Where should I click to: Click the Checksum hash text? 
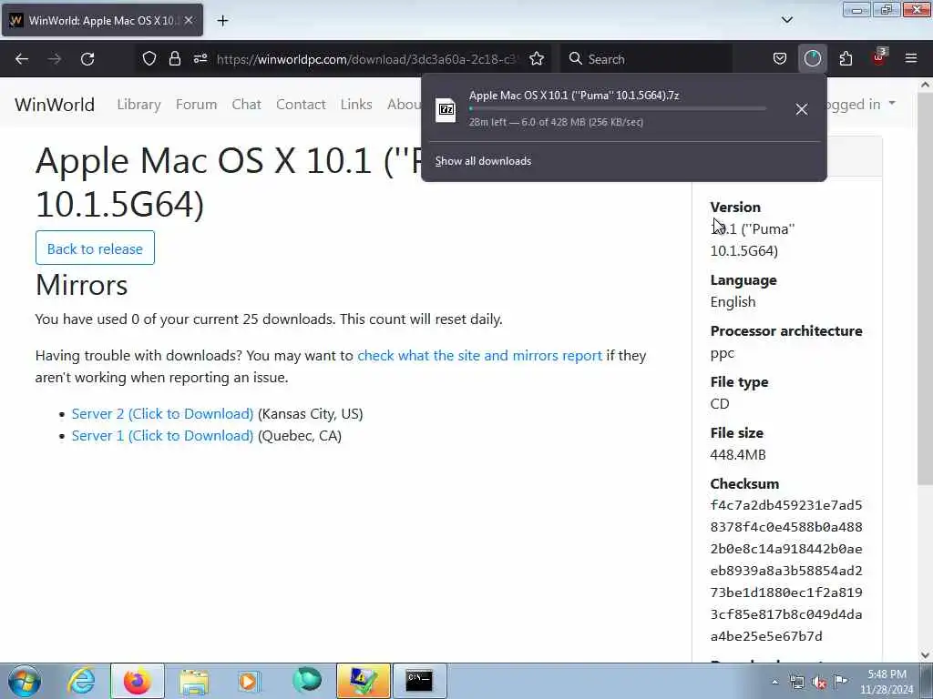(786, 571)
